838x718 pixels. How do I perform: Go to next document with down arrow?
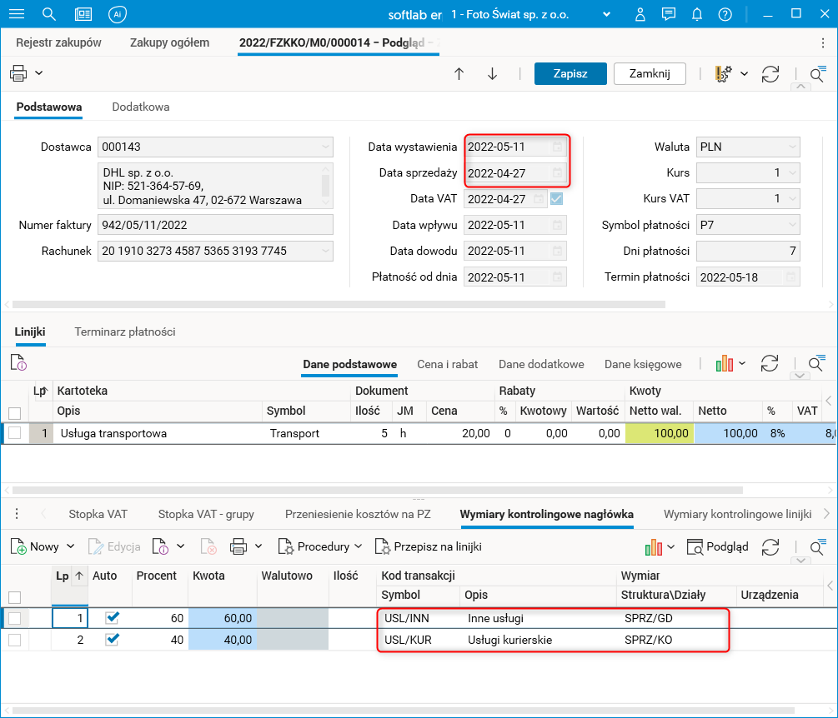pos(492,73)
